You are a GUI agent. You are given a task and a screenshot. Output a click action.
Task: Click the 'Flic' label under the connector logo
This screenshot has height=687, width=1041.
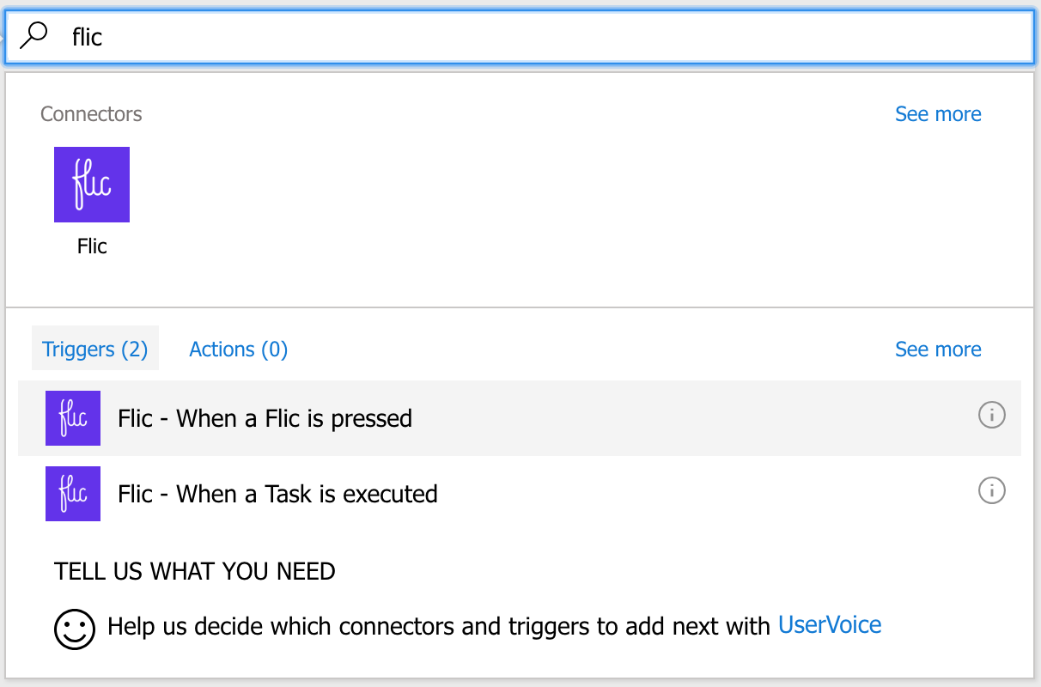click(92, 246)
